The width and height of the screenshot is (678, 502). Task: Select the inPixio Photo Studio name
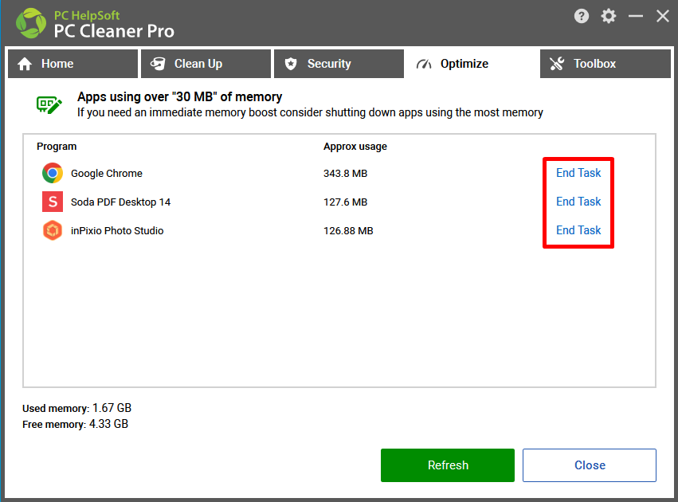click(x=117, y=230)
